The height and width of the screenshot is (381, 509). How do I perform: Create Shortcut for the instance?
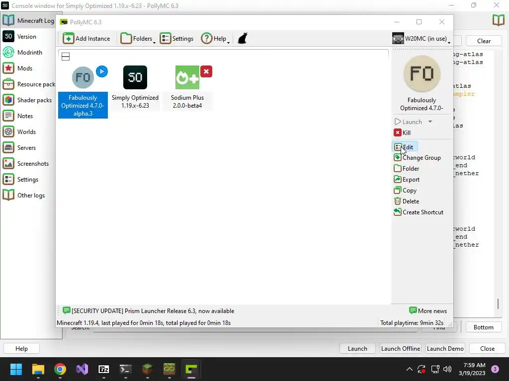click(x=419, y=212)
